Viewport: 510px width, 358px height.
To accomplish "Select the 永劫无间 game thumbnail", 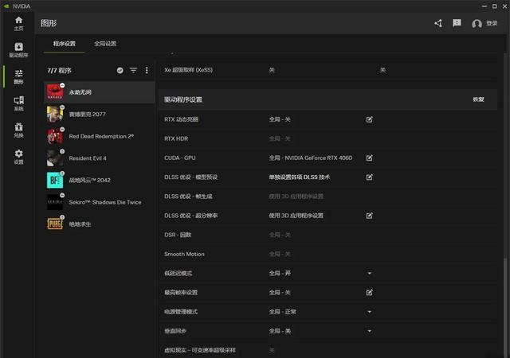I will 55,92.
